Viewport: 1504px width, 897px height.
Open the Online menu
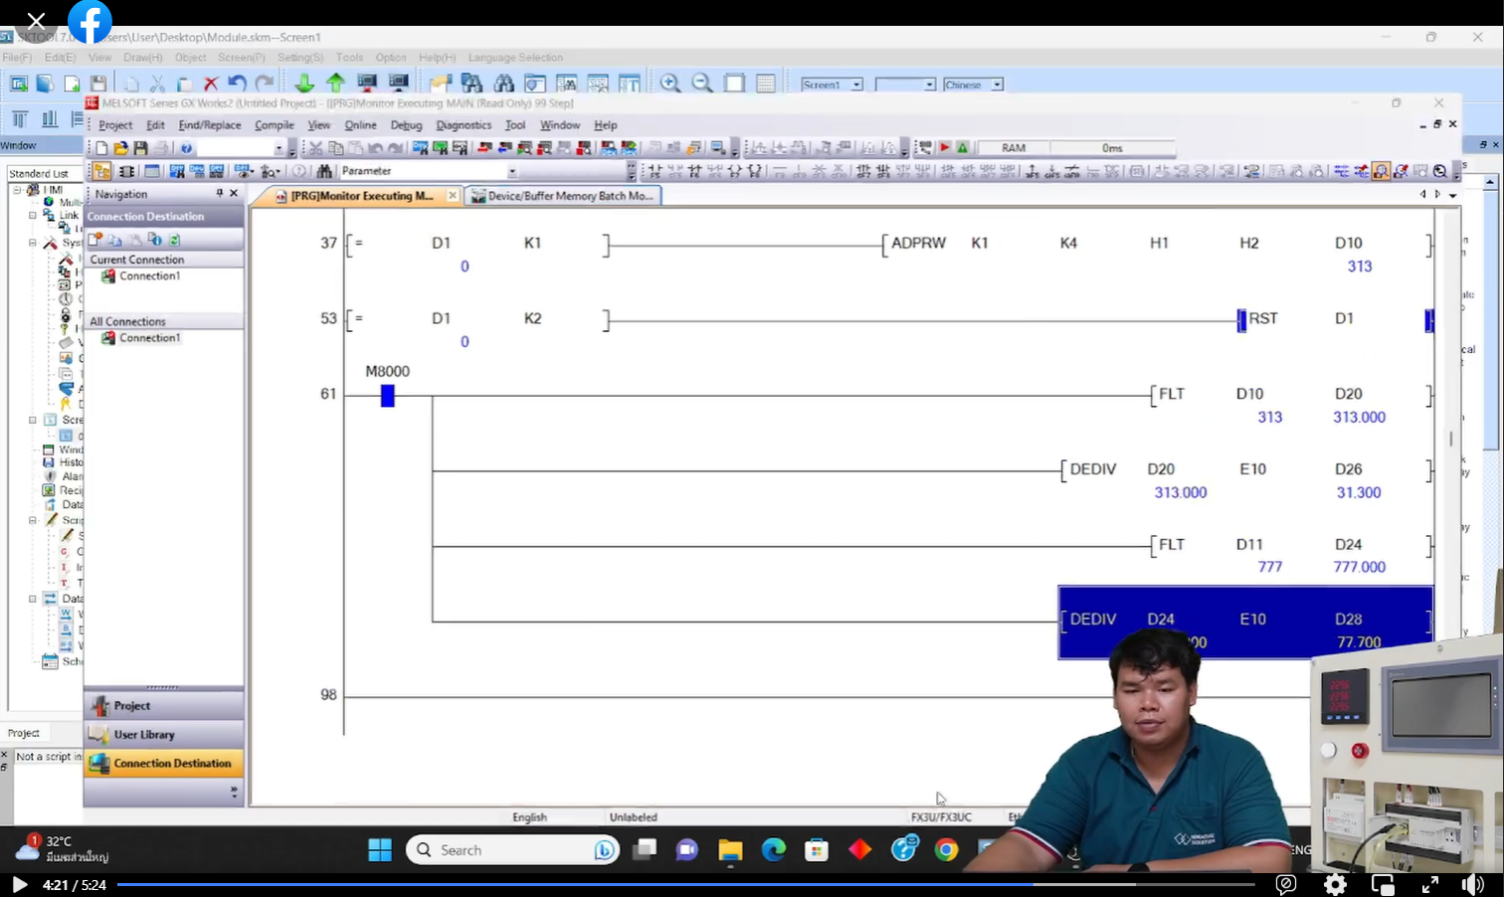(360, 125)
